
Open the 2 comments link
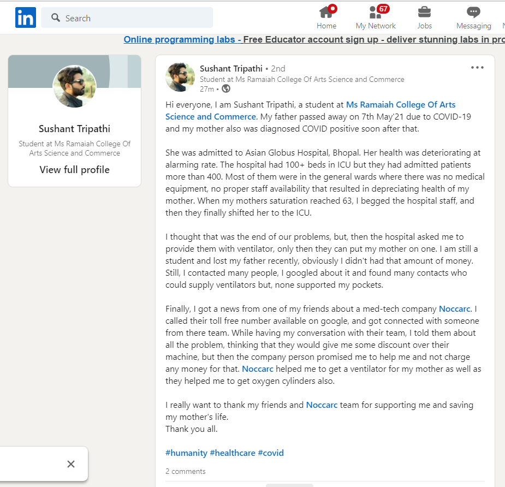point(185,471)
